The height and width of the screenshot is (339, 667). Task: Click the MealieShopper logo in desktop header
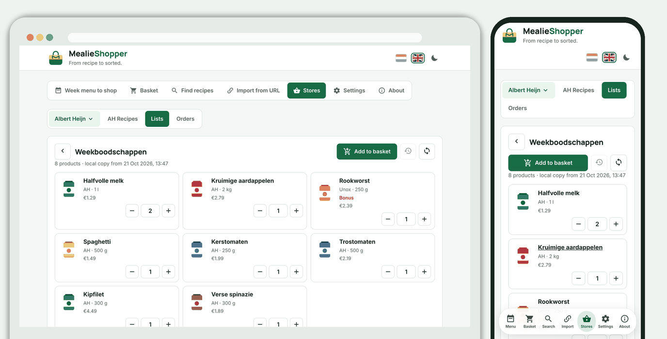(x=56, y=58)
